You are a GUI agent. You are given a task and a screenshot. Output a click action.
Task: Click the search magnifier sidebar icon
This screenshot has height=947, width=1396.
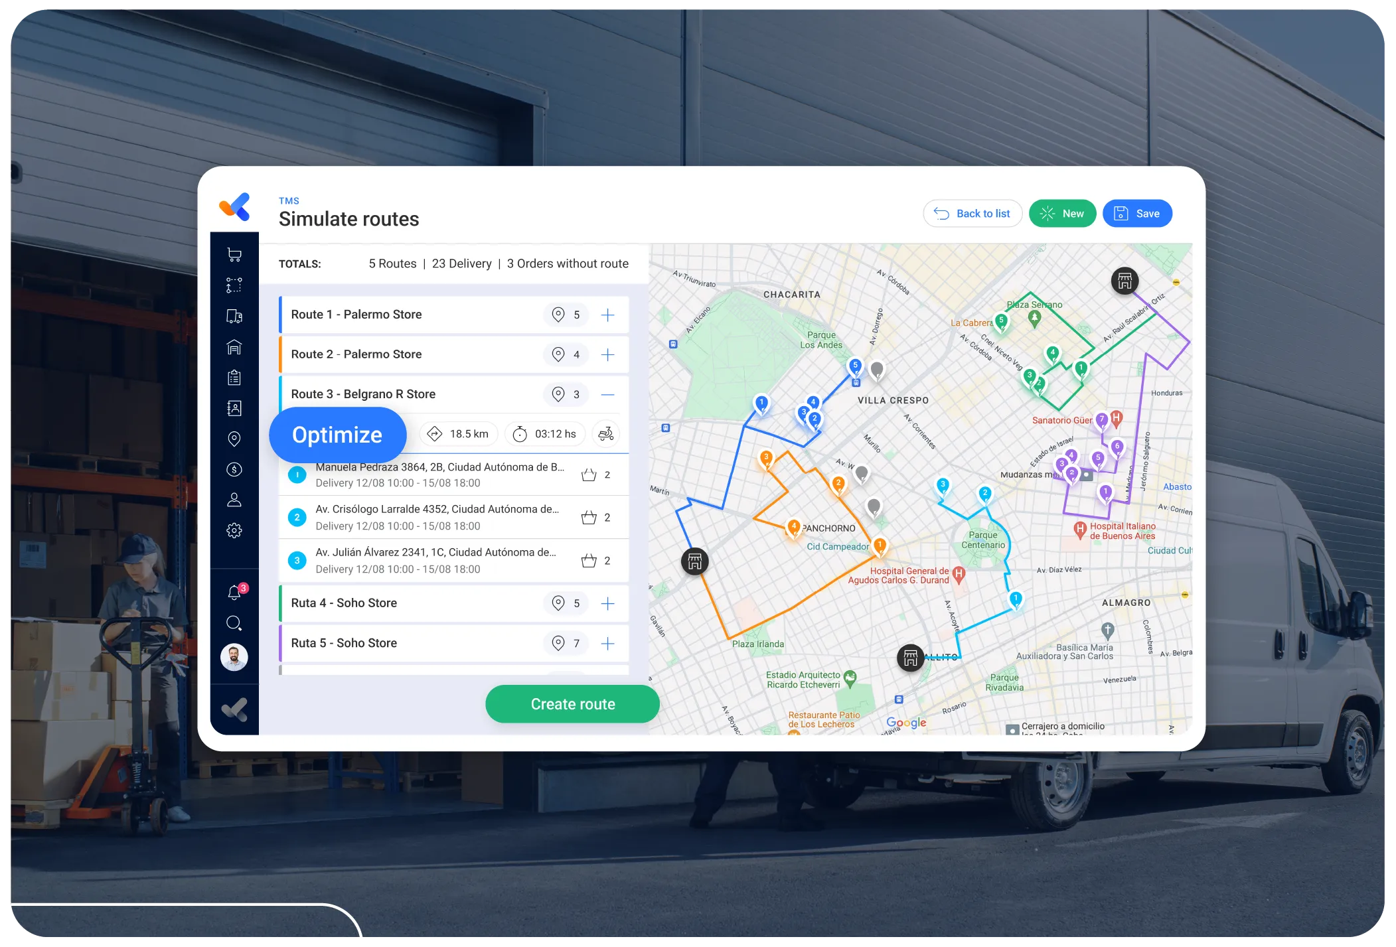click(x=234, y=622)
